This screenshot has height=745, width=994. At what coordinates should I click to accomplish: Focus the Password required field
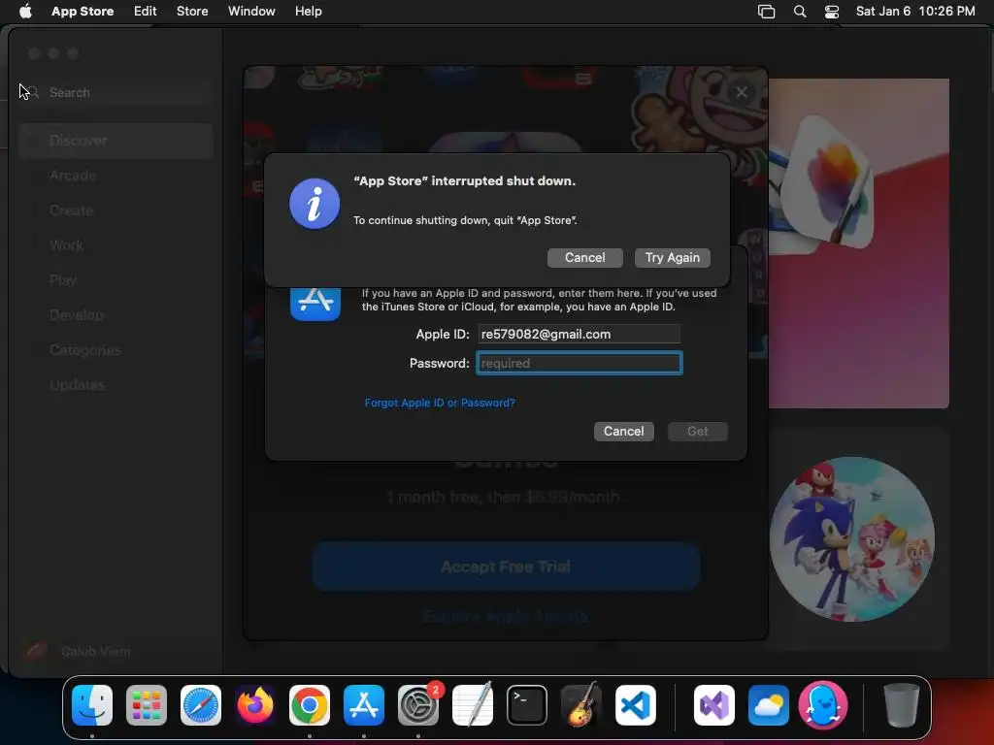579,363
